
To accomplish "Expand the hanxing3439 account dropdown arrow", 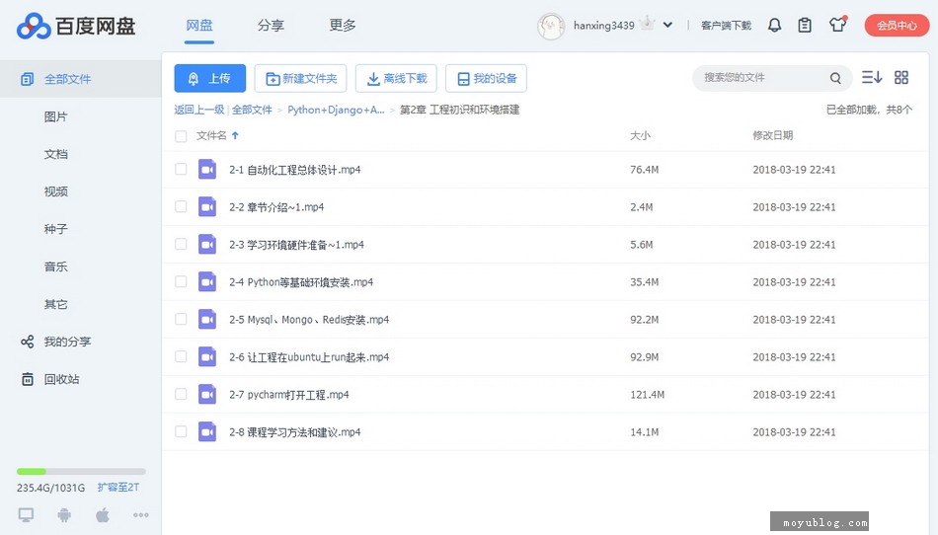I will [x=667, y=25].
